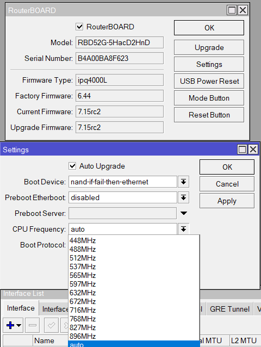This screenshot has height=347, width=261.
Task: Select 672MHz CPU frequency option
Action: (134, 301)
